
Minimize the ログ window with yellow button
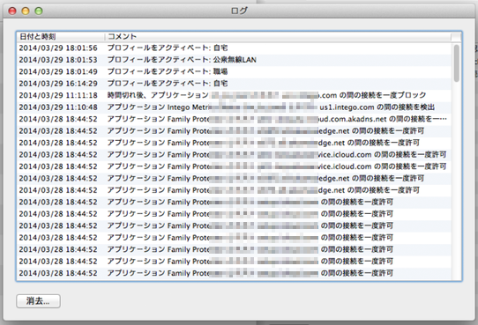(x=26, y=11)
